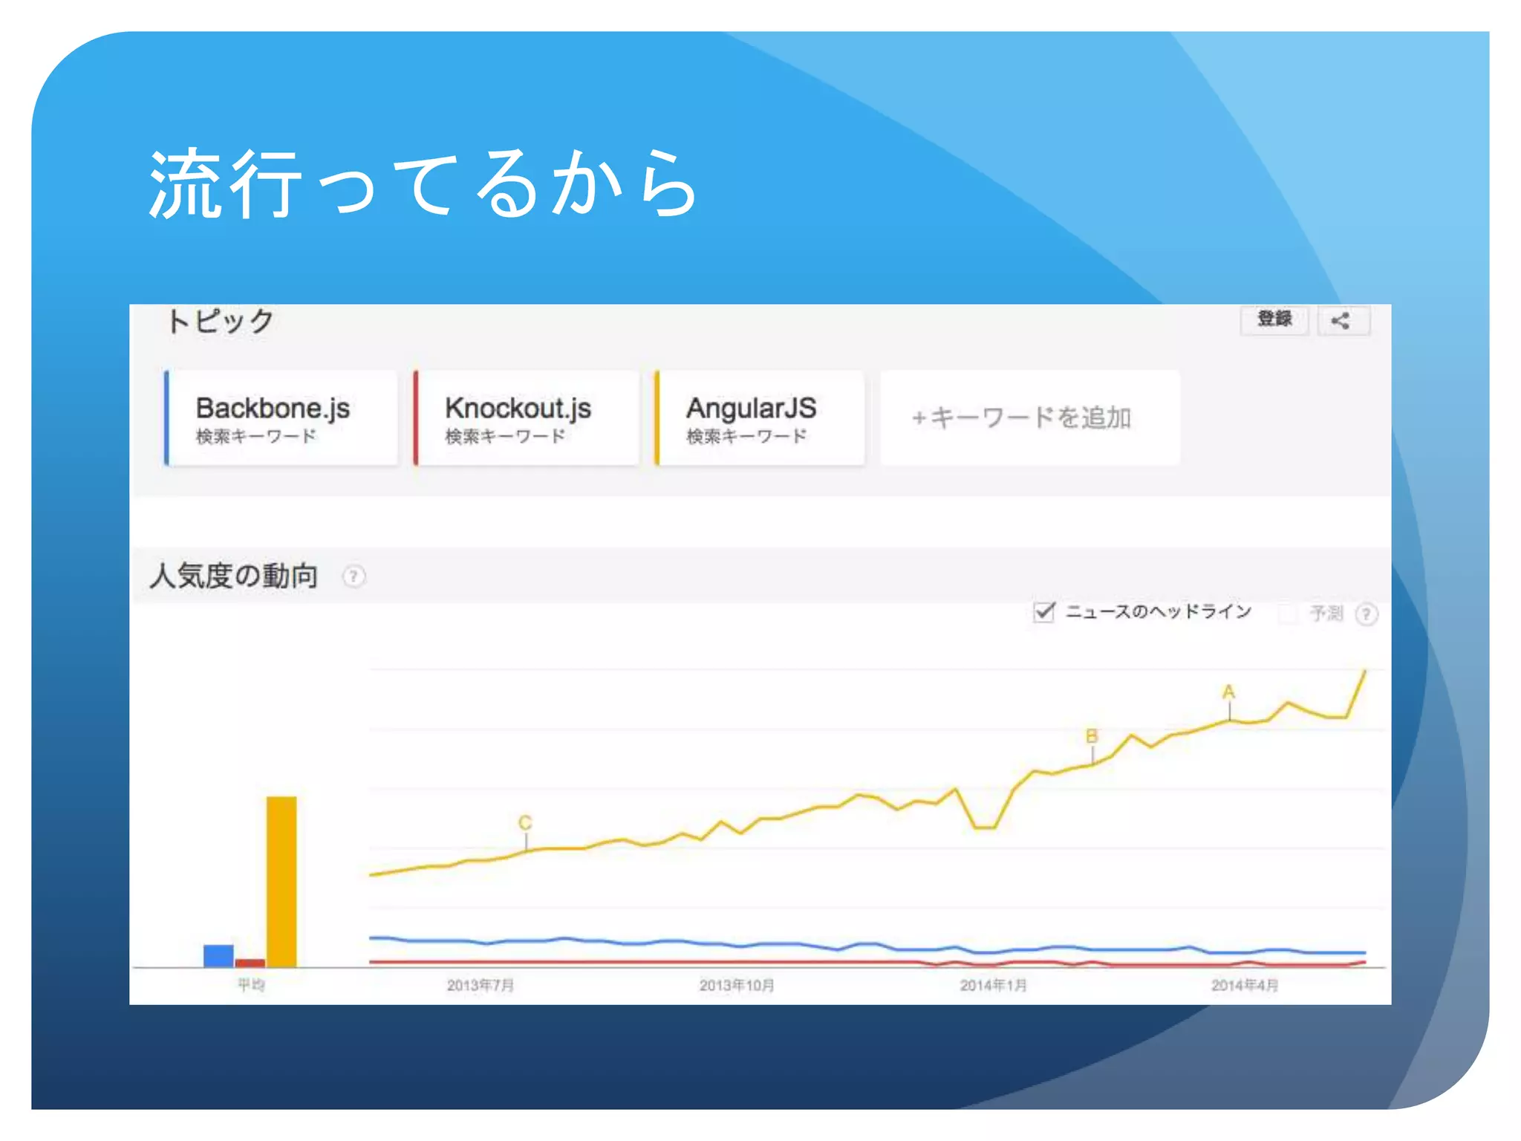
Task: Click the slide title 流行ってるから
Action: pyautogui.click(x=423, y=183)
